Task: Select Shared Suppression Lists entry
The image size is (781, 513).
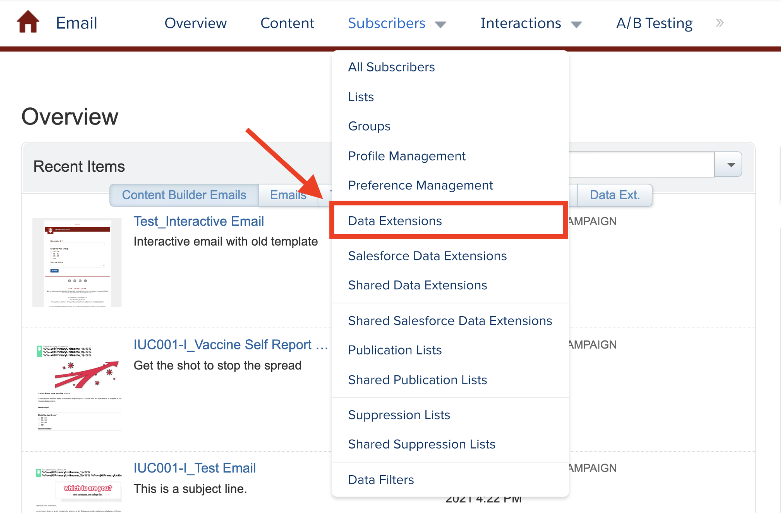Action: click(422, 444)
